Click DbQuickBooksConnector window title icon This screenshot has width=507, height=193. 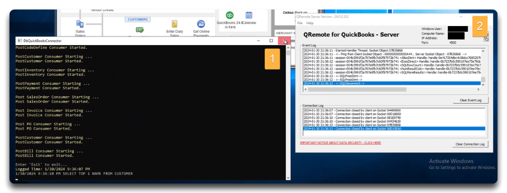pos(20,41)
